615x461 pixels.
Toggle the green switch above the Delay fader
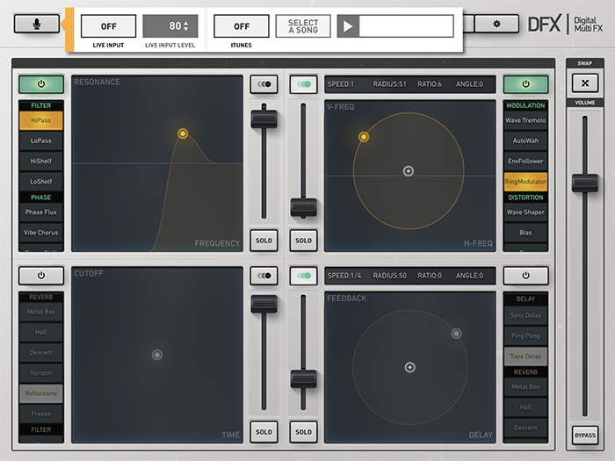[x=304, y=275]
